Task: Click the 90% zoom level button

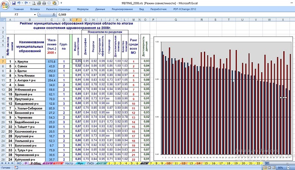Action: click(x=280, y=167)
